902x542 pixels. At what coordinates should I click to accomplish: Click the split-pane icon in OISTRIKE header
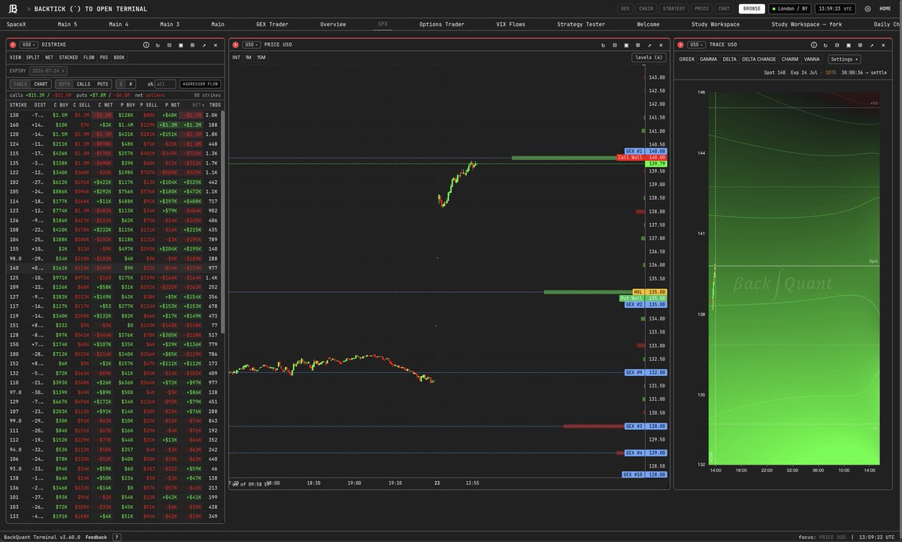click(169, 45)
